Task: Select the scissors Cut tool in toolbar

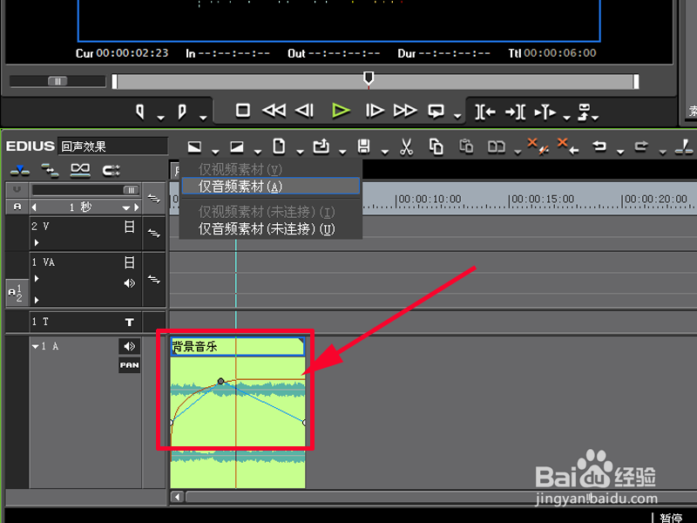Action: coord(408,146)
